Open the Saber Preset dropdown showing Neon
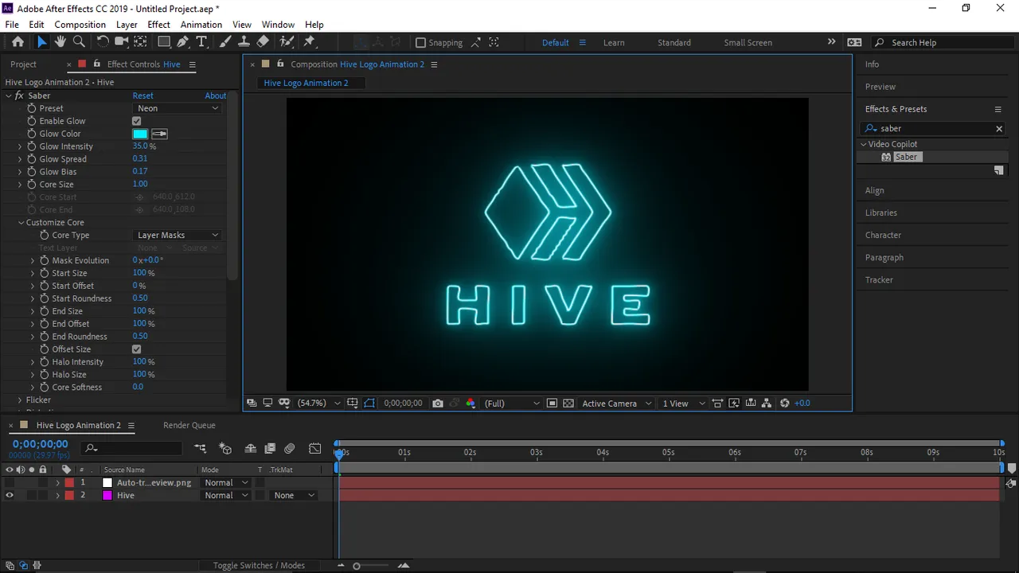 (x=177, y=108)
